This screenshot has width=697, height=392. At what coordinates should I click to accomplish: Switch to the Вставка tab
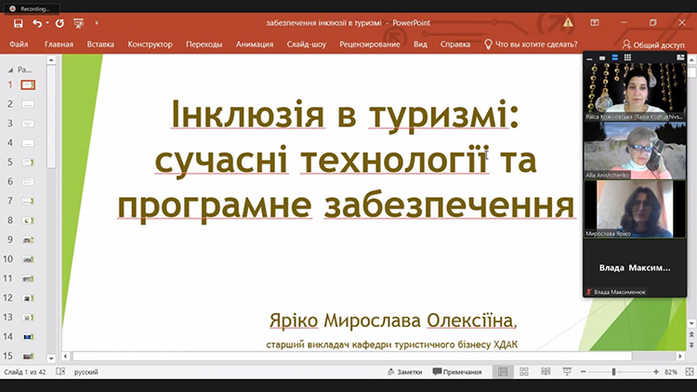(x=100, y=44)
